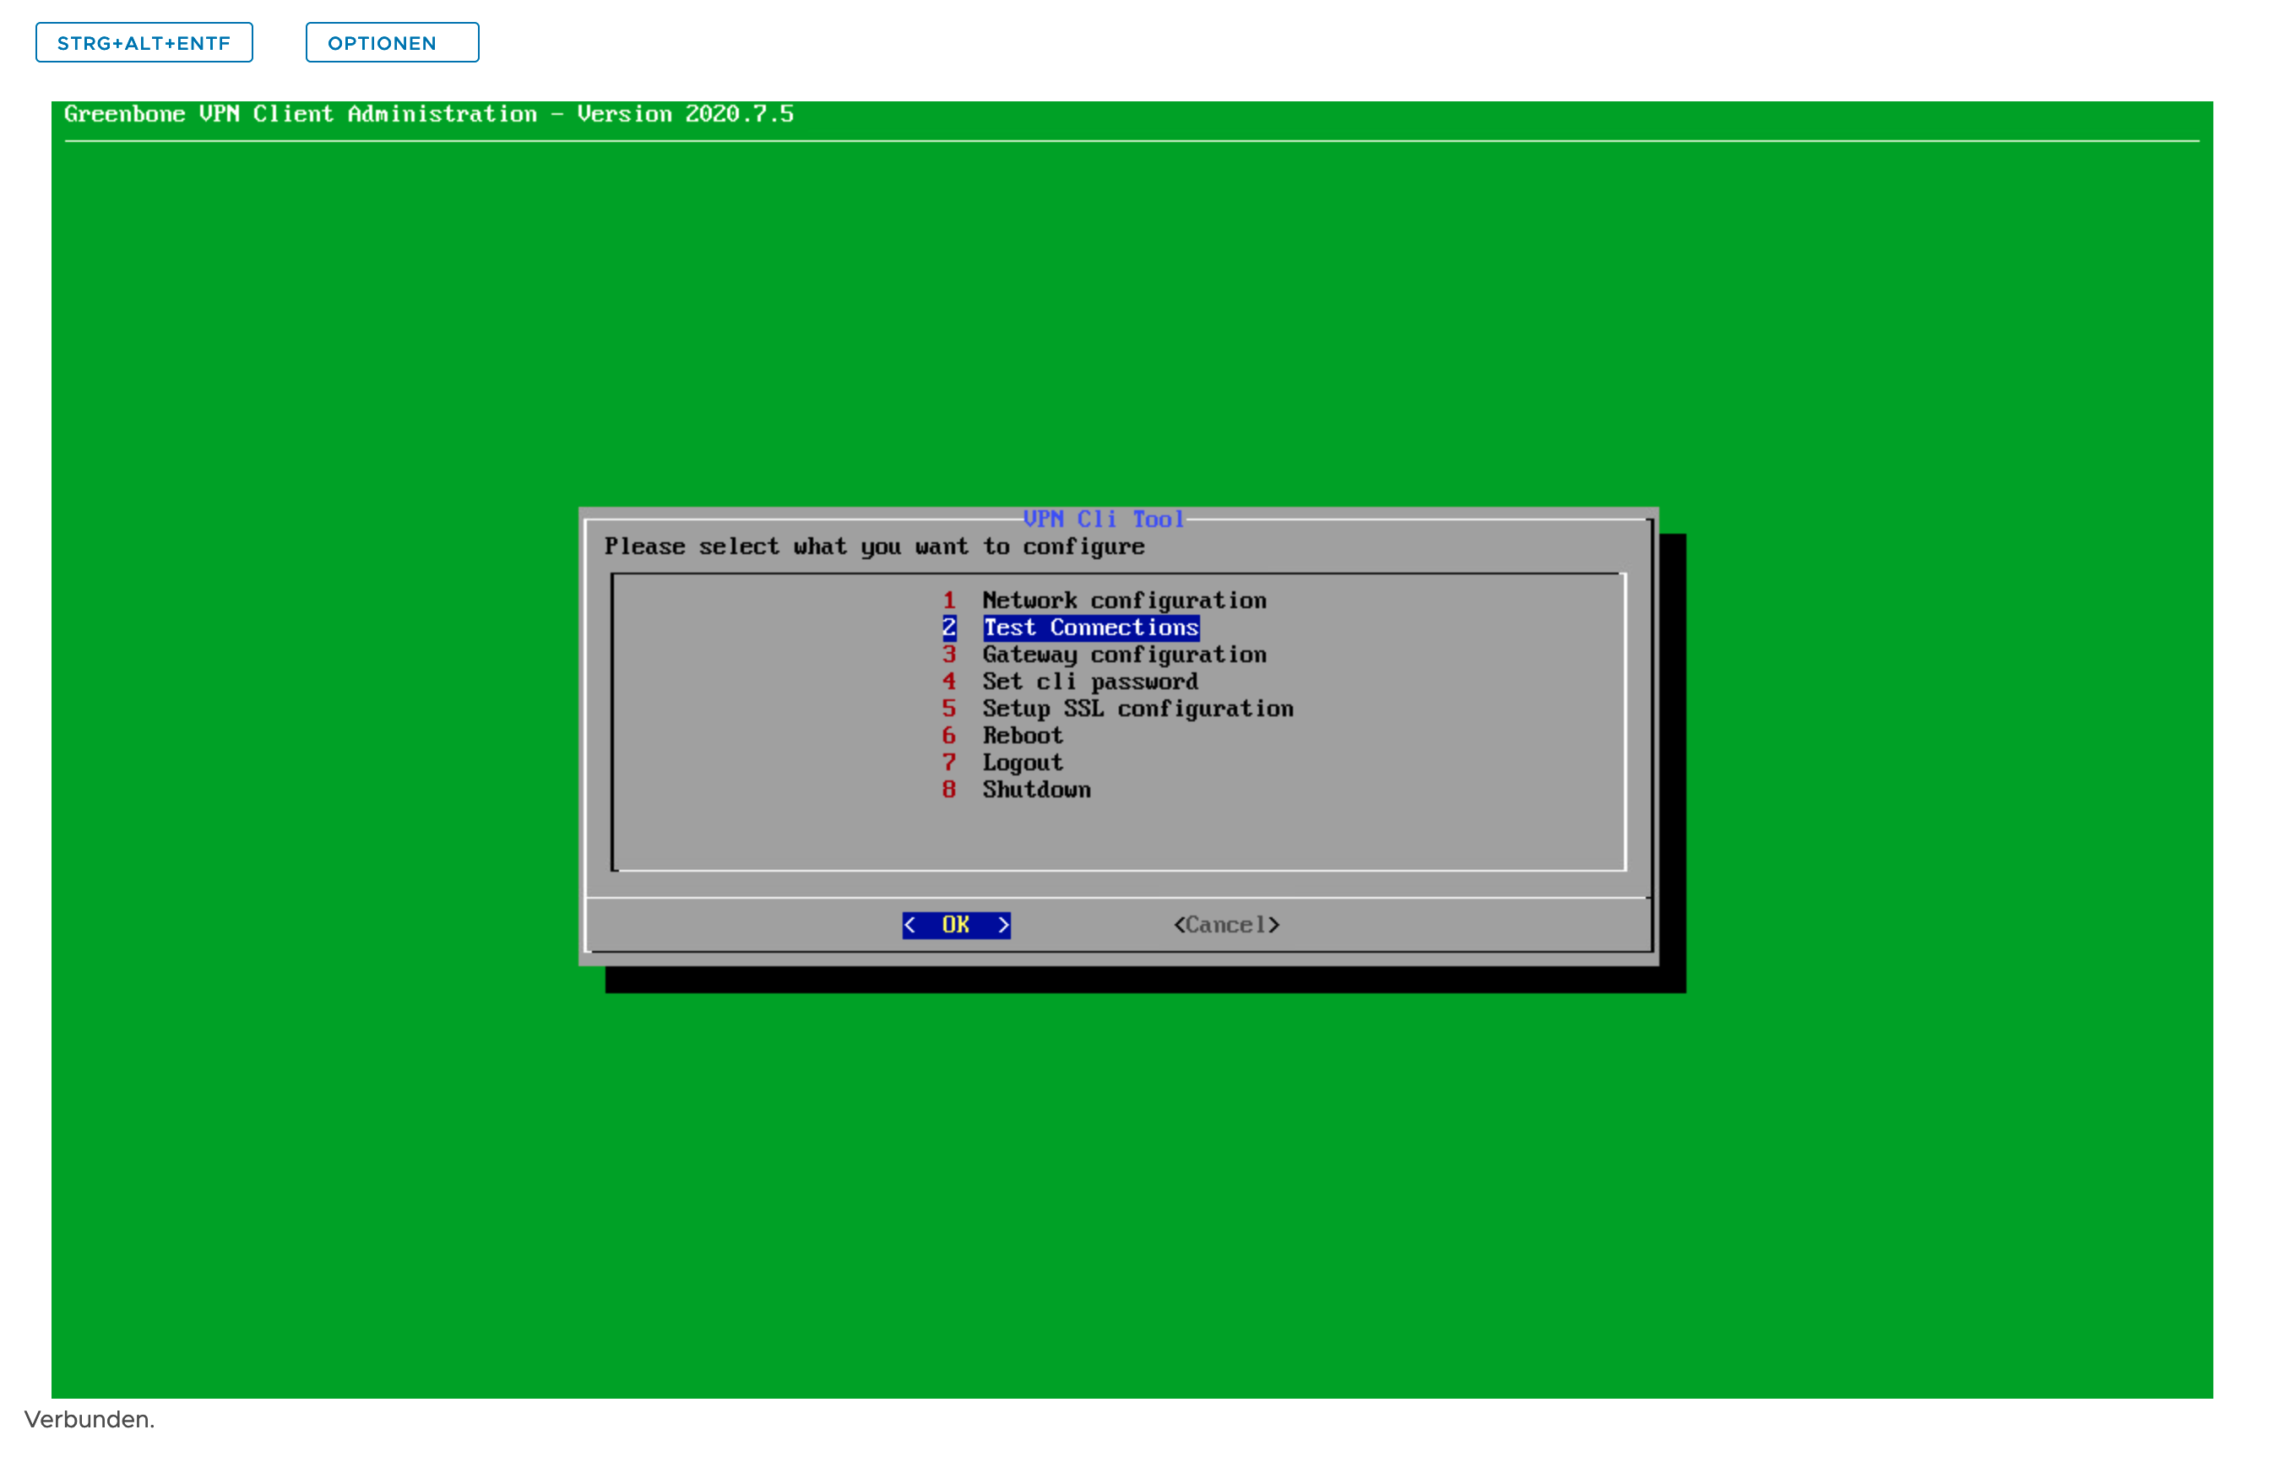The width and height of the screenshot is (2275, 1473).
Task: Click the Verbunden status text
Action: click(90, 1421)
